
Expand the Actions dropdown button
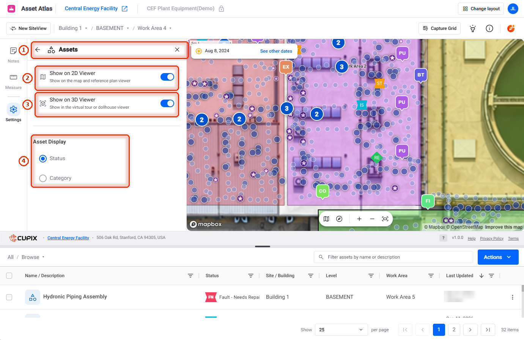498,257
